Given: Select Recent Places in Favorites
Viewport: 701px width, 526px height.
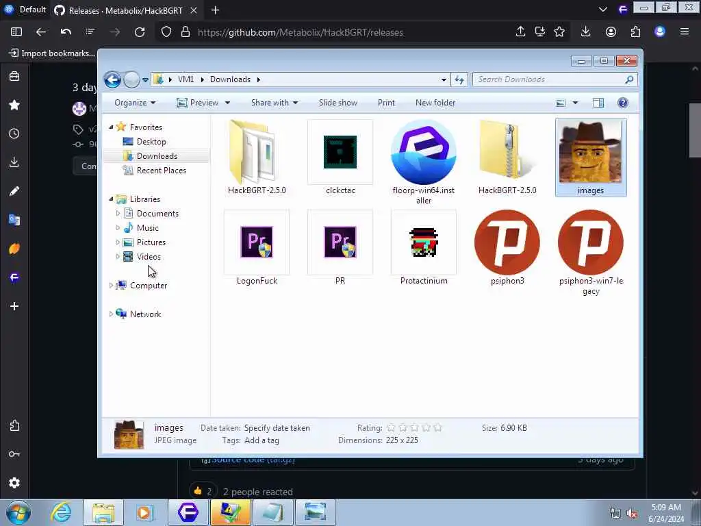Looking at the screenshot, I should pos(161,171).
